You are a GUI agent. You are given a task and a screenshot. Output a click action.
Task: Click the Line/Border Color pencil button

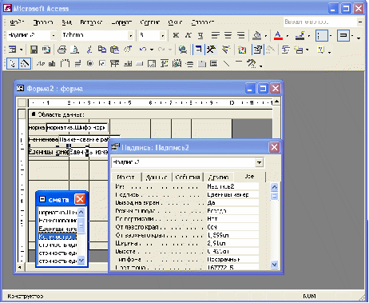[300, 35]
